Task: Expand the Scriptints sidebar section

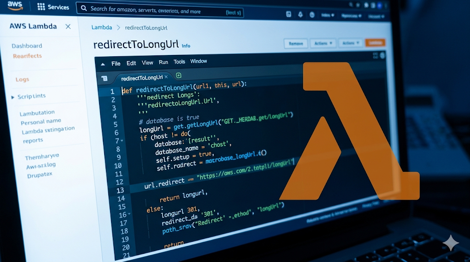Action: pyautogui.click(x=28, y=96)
